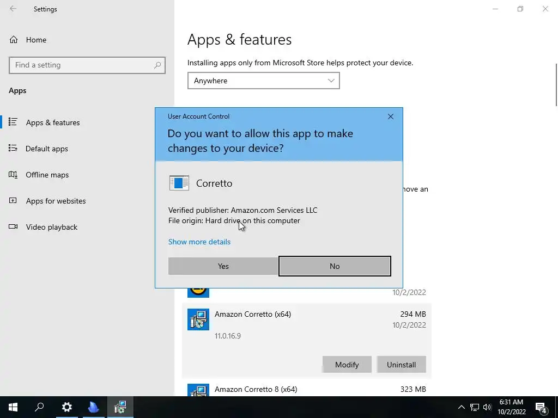558x418 pixels.
Task: Click the Corretto app icon in dialog
Action: point(179,183)
